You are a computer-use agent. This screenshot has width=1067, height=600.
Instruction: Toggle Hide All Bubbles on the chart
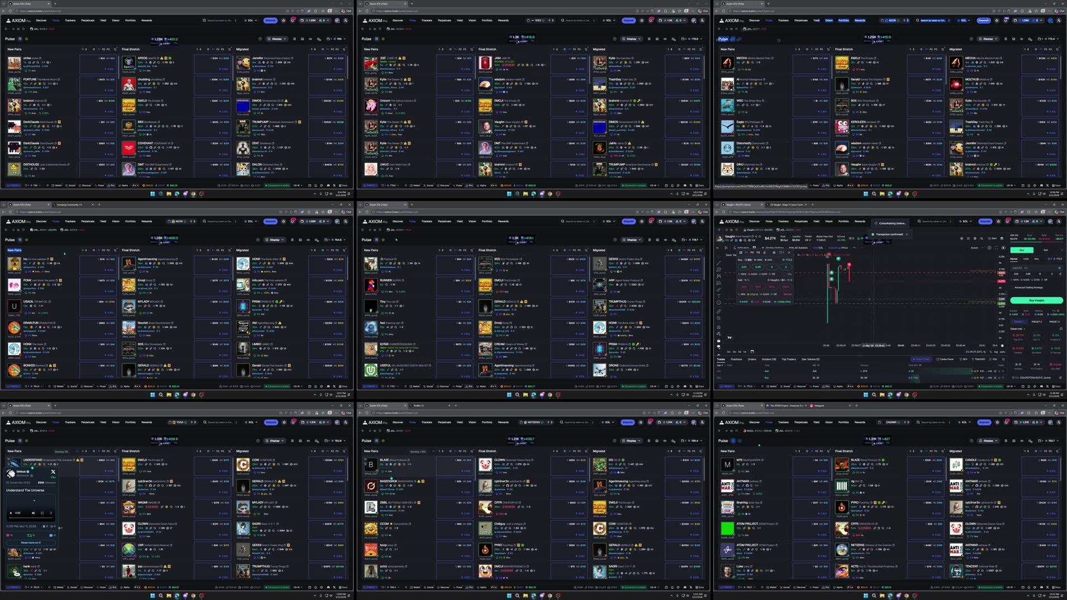tap(797, 248)
